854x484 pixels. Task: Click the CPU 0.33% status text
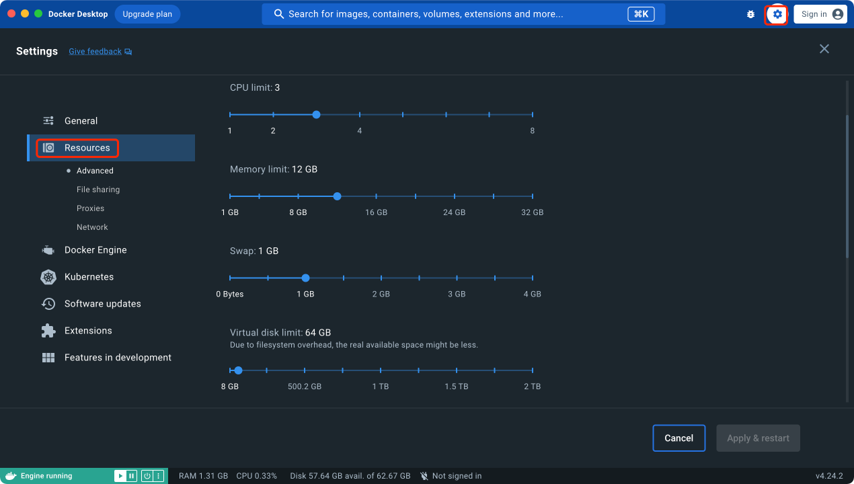click(x=256, y=476)
